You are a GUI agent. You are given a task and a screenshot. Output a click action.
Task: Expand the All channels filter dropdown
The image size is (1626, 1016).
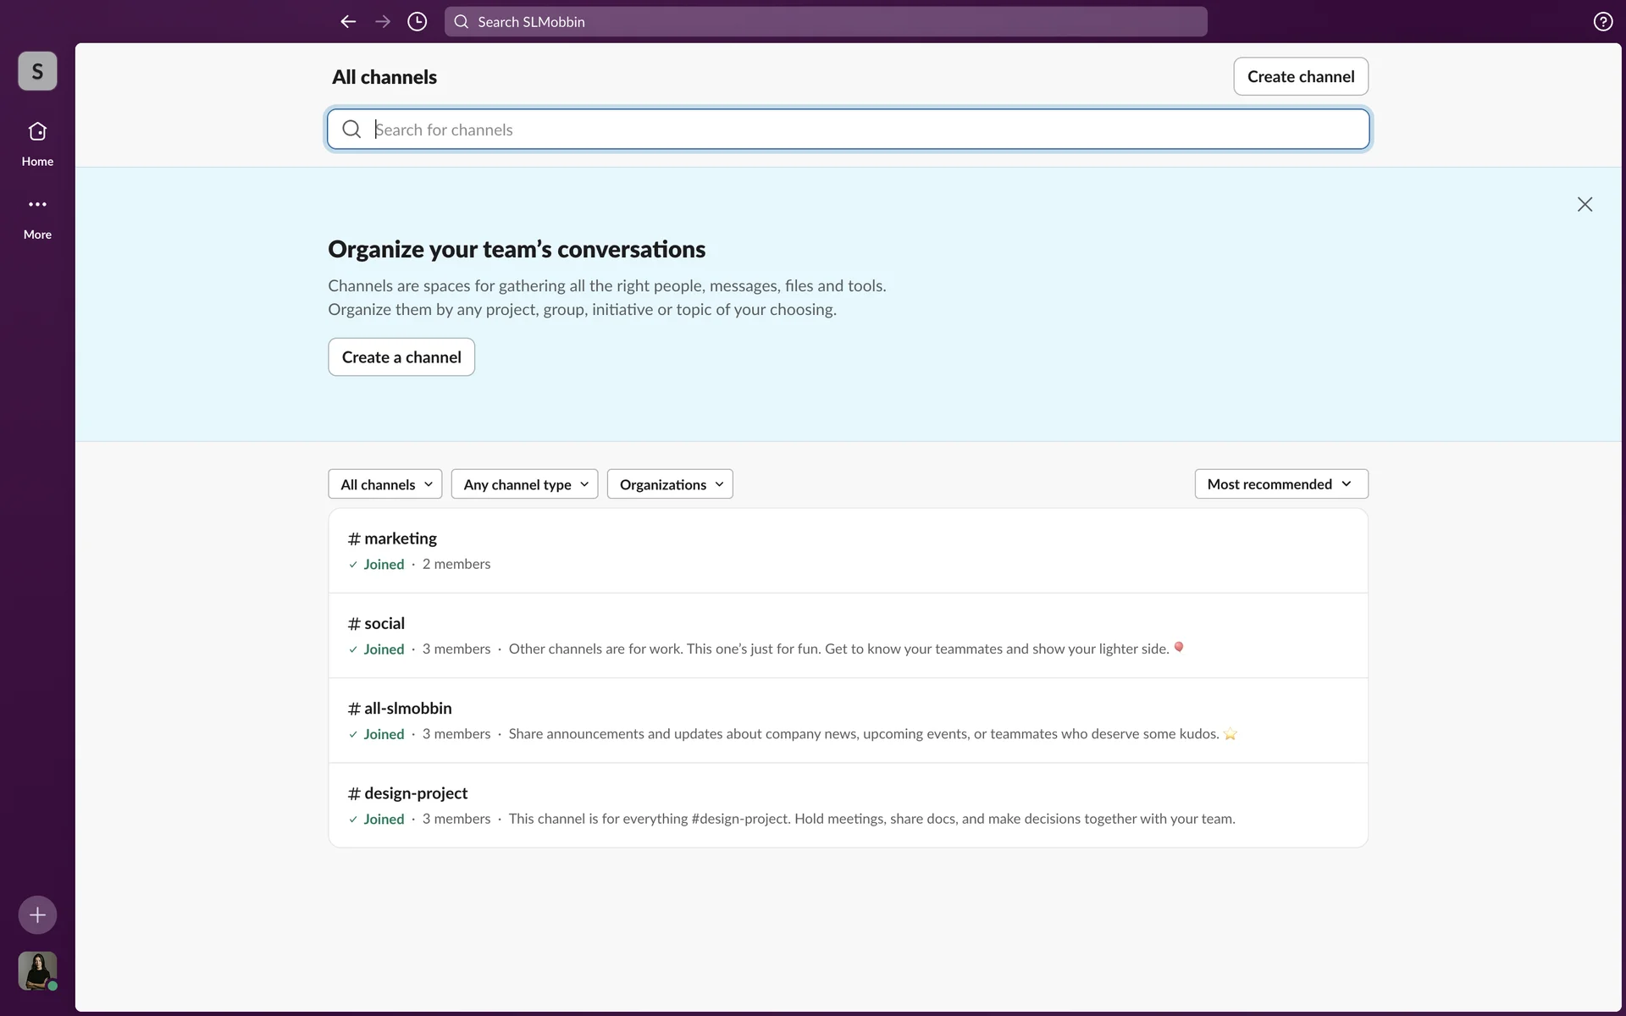385,484
